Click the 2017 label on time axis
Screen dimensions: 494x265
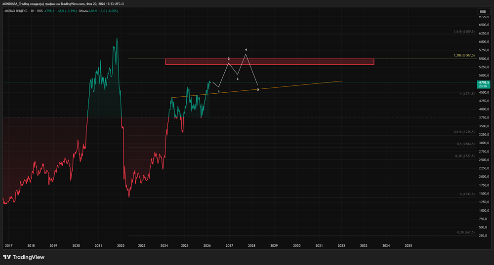(9, 245)
